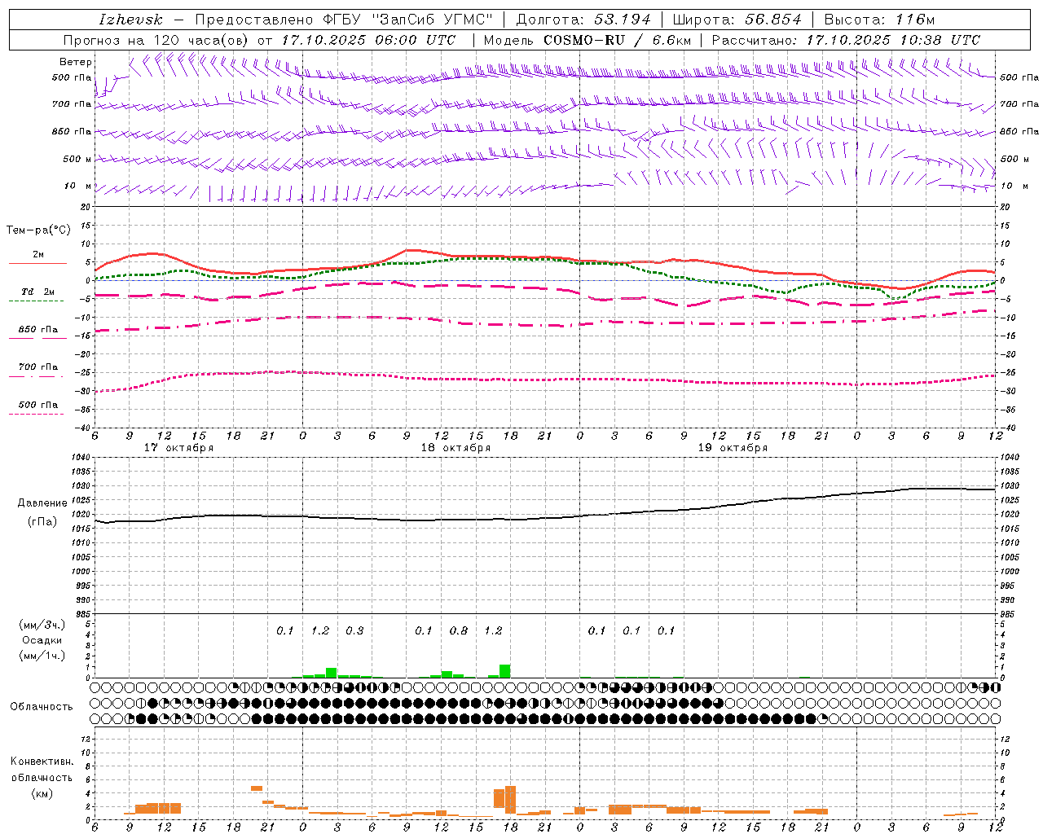Click the computed time 'Рассчитано: 17.10.2025 10:38 UTC'

846,40
